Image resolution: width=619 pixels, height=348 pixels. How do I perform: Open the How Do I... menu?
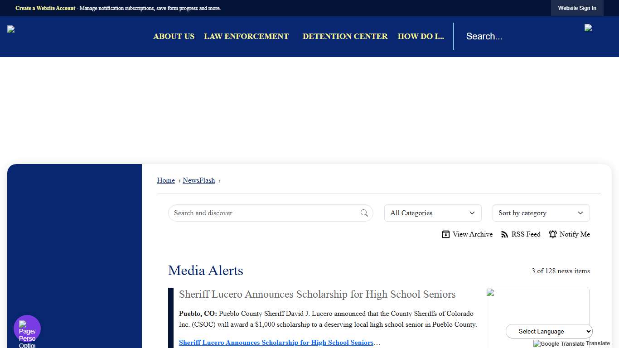pos(421,36)
